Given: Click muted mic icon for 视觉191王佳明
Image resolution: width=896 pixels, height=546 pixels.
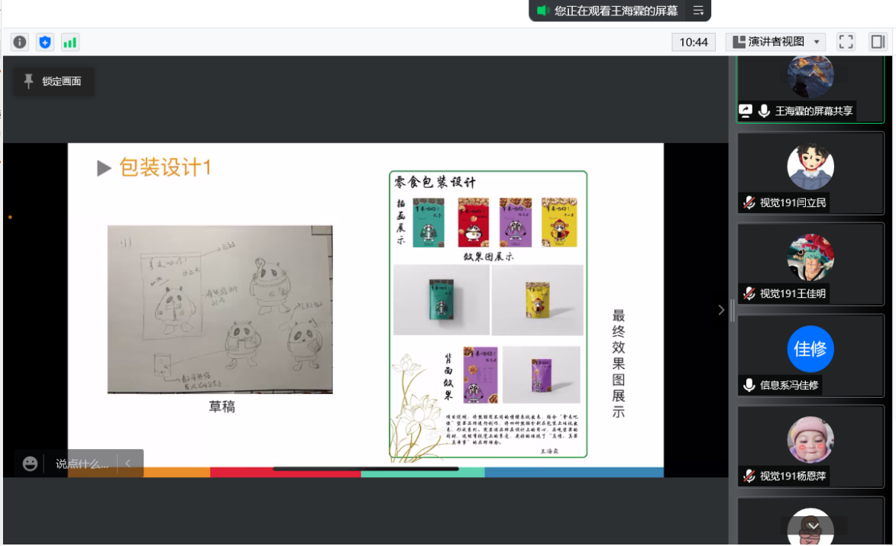Looking at the screenshot, I should tap(749, 294).
